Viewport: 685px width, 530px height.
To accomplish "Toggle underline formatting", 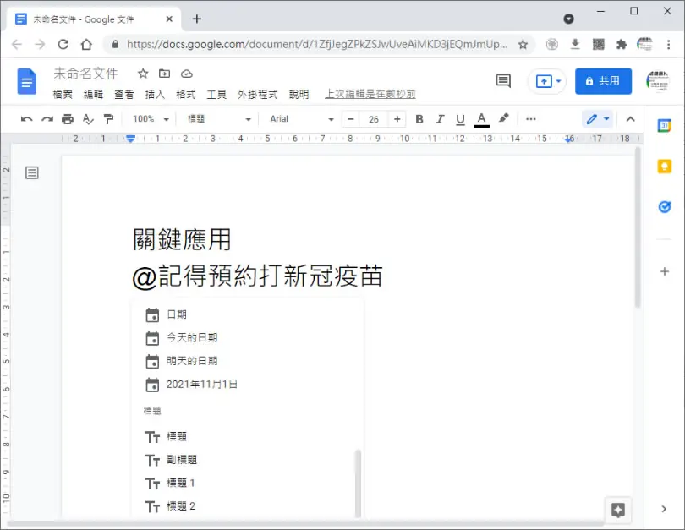I will click(x=460, y=118).
